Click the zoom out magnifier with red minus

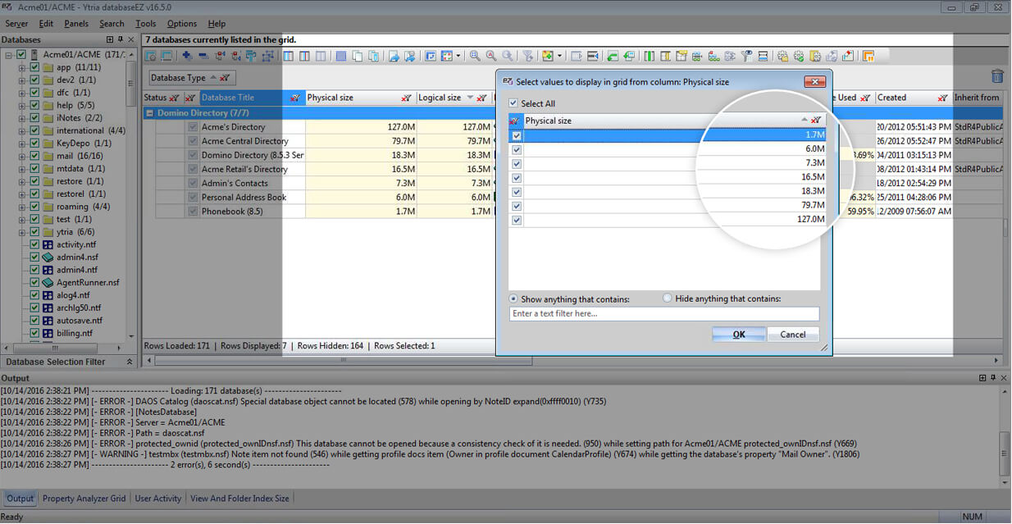[x=491, y=56]
